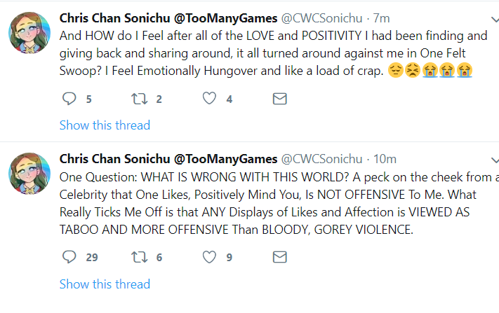This screenshot has width=499, height=313.
Task: Open the display name on the 10m tweet
Action: pyautogui.click(x=168, y=159)
